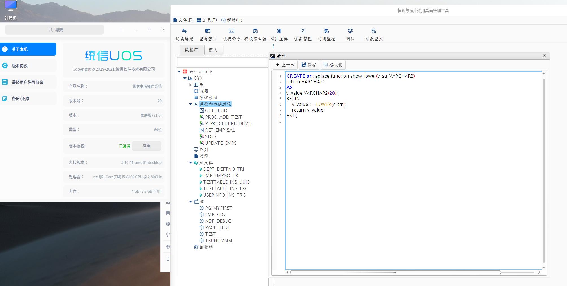Collapse the oyx-oracle connection node
The image size is (567, 286).
(x=179, y=72)
